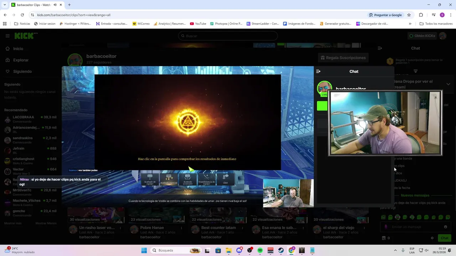The width and height of the screenshot is (456, 256).
Task: Open the Noticias bookmark folder
Action: click(22, 24)
